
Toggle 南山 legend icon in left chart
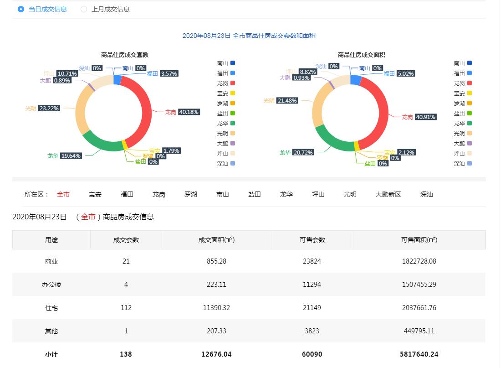[x=233, y=63]
